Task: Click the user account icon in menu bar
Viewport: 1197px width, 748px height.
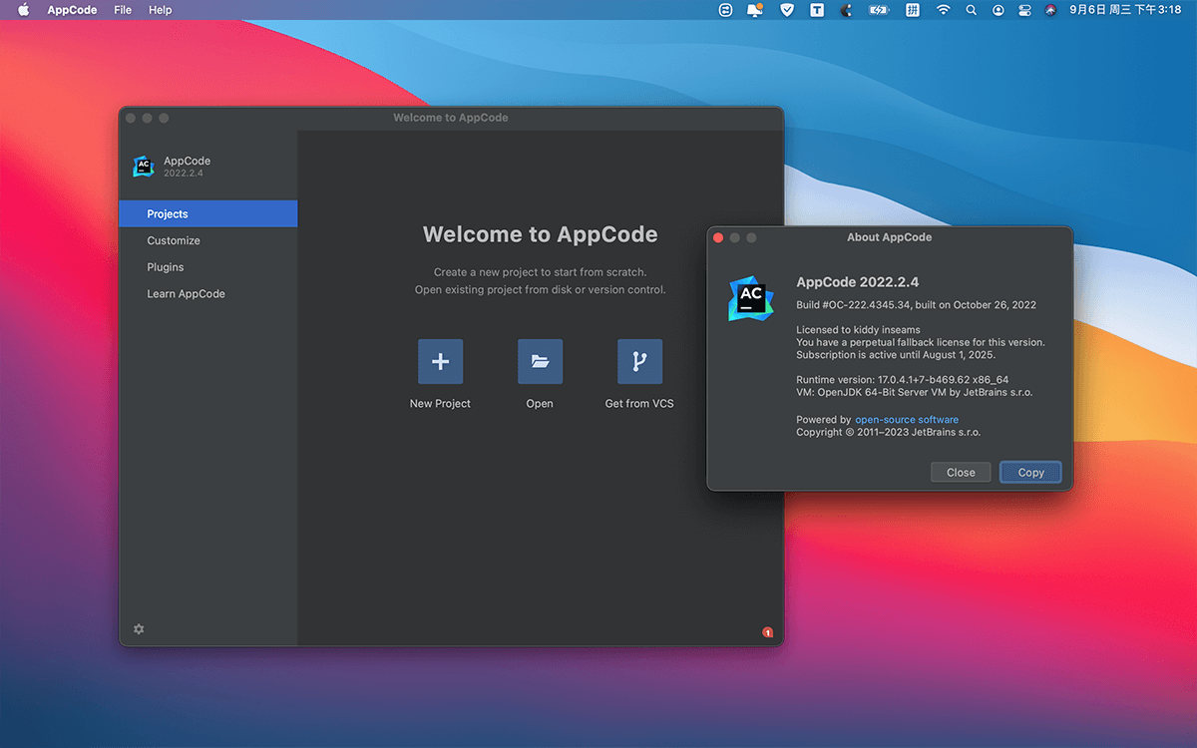Action: click(x=998, y=10)
